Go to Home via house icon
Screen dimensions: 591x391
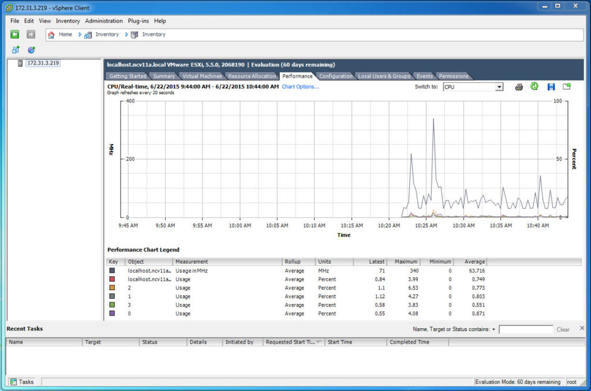click(x=51, y=35)
